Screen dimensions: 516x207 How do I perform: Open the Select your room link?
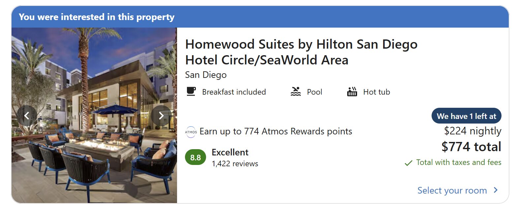(x=452, y=191)
